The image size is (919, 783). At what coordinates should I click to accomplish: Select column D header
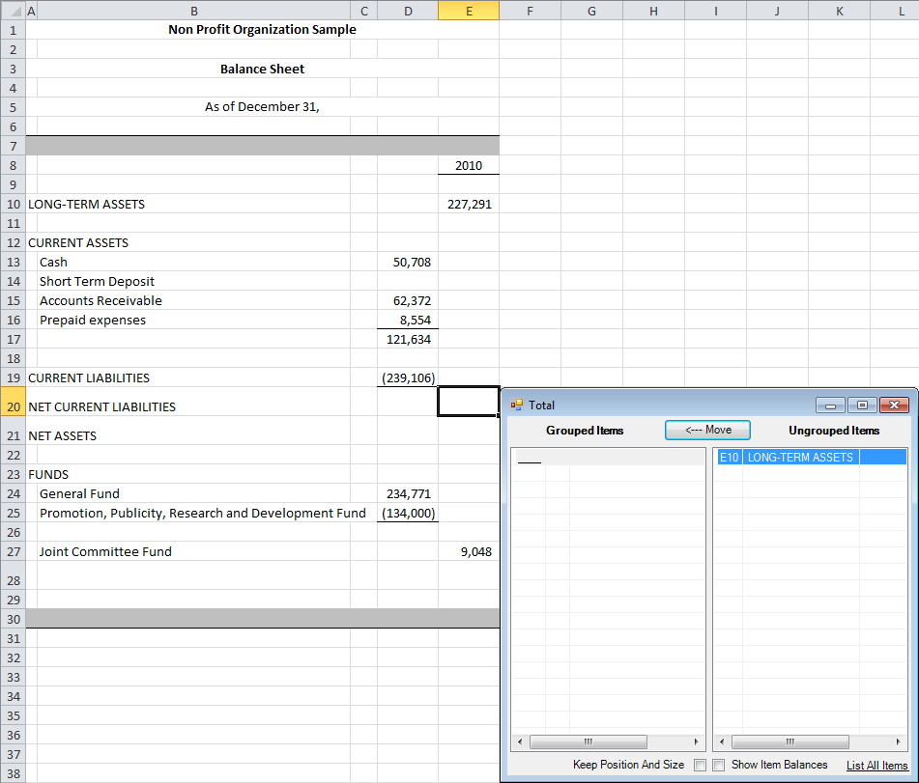tap(408, 11)
